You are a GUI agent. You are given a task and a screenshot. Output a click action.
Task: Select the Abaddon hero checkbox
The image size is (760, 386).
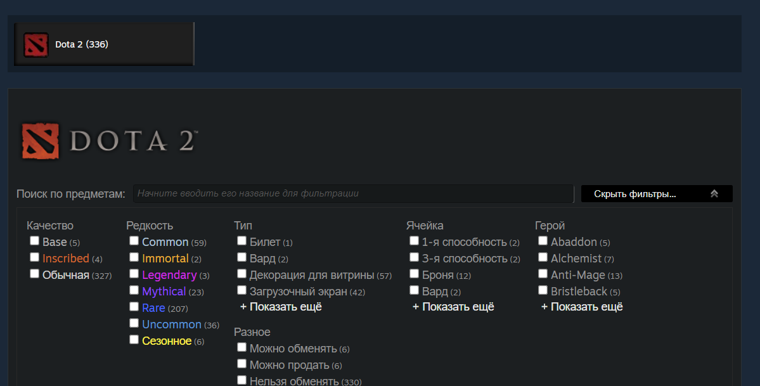click(x=543, y=241)
